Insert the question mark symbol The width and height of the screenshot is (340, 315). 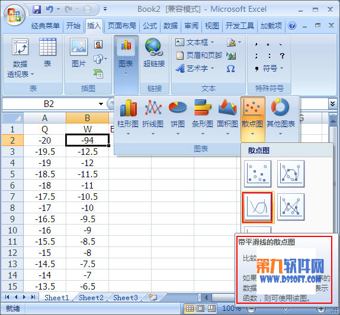[x=282, y=56]
